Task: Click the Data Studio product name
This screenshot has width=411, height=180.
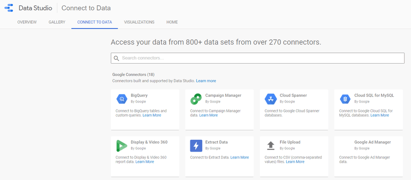Action: coord(35,8)
